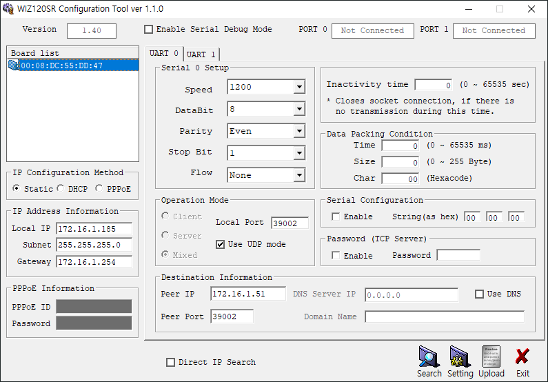The image size is (548, 382).
Task: Click the Gateway address field
Action: (94, 262)
